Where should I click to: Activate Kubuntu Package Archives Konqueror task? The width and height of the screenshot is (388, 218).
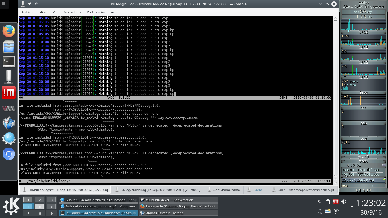click(x=99, y=200)
